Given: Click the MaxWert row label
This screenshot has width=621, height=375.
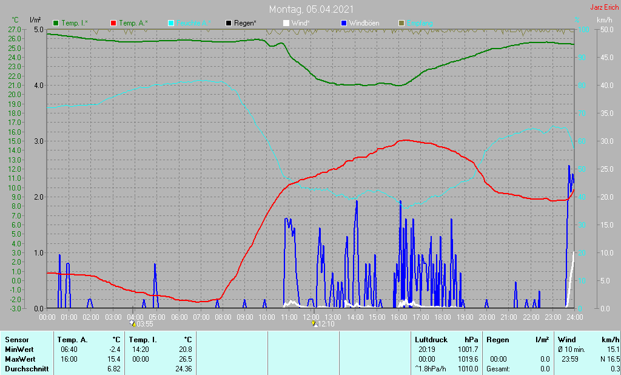Looking at the screenshot, I should pyautogui.click(x=19, y=359).
